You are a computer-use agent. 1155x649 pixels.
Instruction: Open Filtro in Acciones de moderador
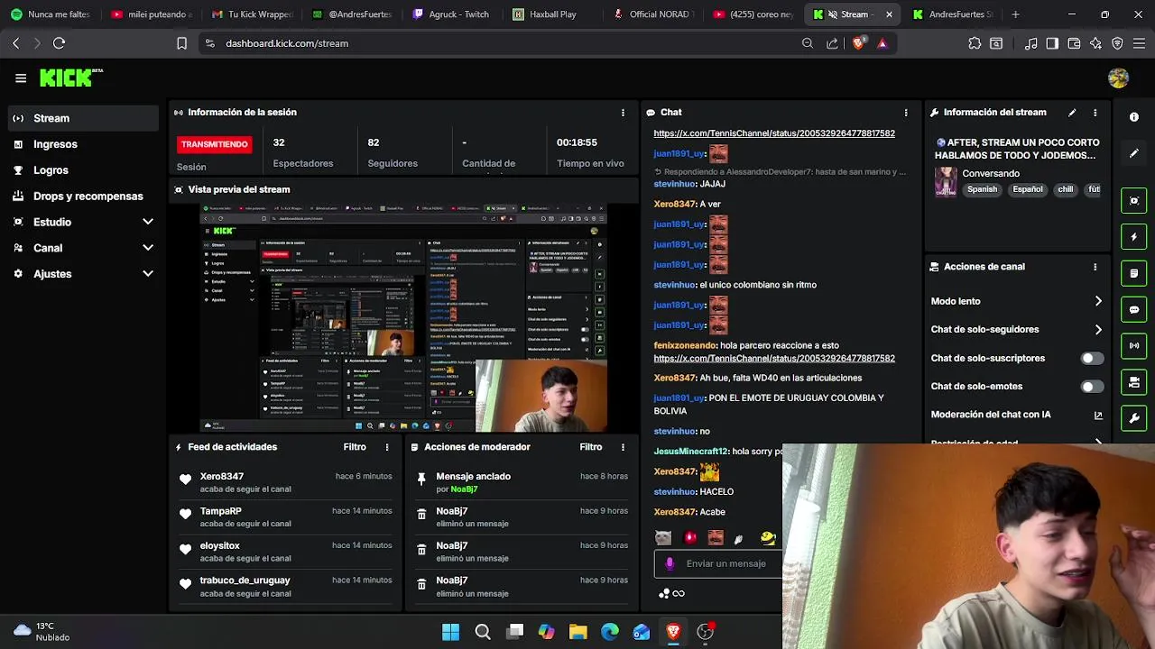tap(590, 447)
